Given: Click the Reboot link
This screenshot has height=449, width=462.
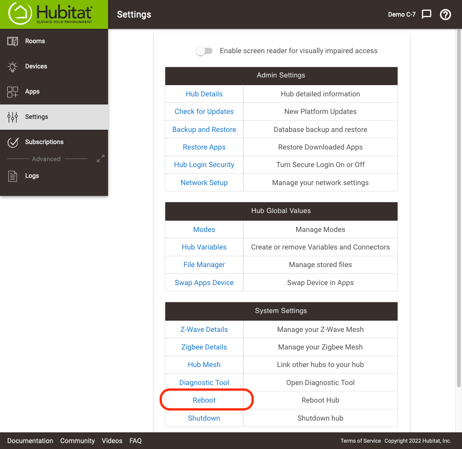Looking at the screenshot, I should coord(204,400).
